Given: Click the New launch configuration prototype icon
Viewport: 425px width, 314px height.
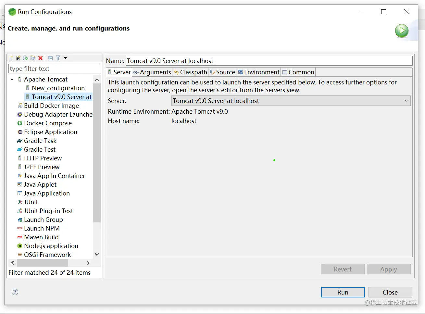Looking at the screenshot, I should coord(18,58).
